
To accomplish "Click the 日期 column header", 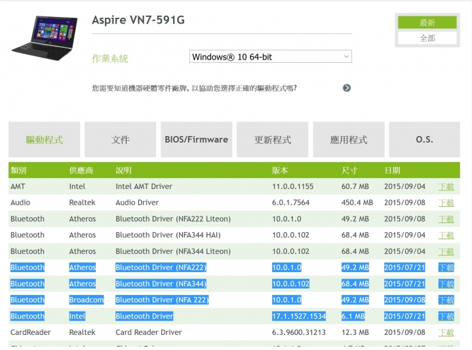I will pos(392,170).
